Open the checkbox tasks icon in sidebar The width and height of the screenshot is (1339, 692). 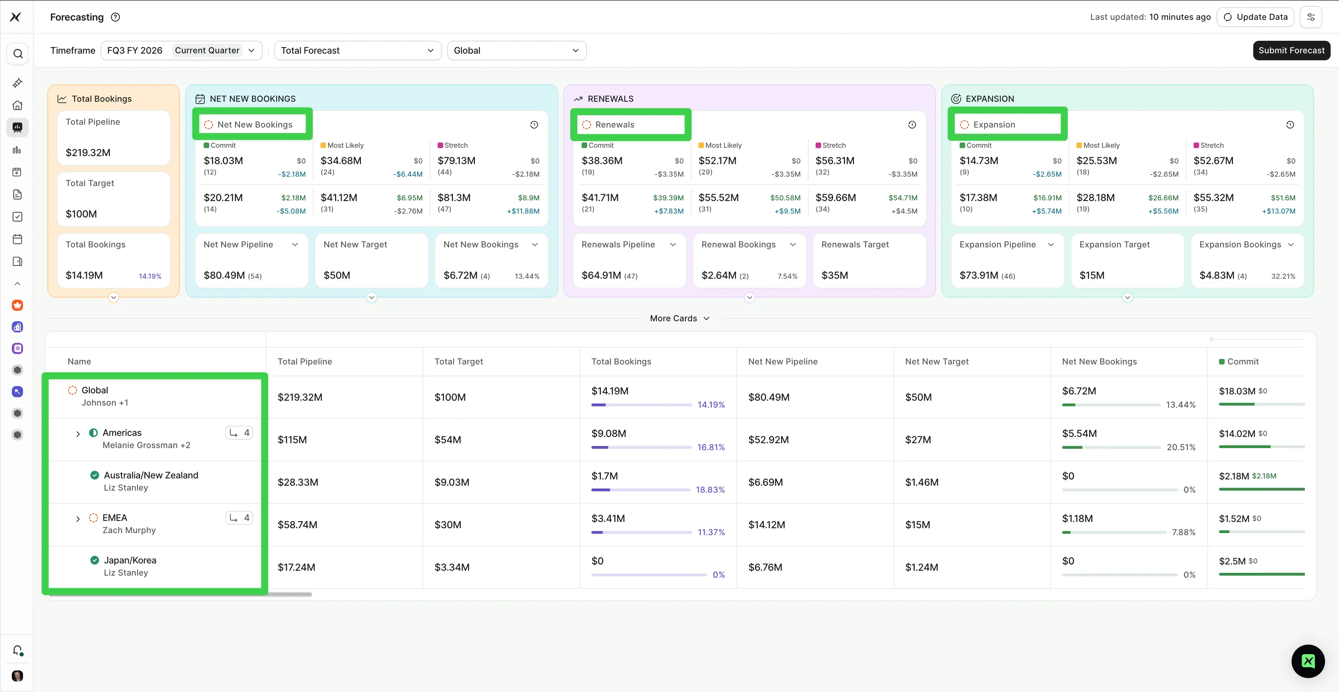pos(17,217)
